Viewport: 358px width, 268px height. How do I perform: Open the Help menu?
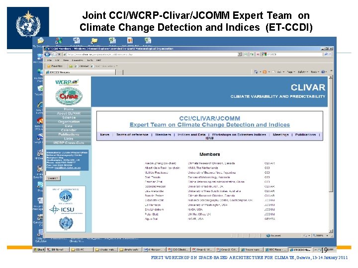[99, 61]
